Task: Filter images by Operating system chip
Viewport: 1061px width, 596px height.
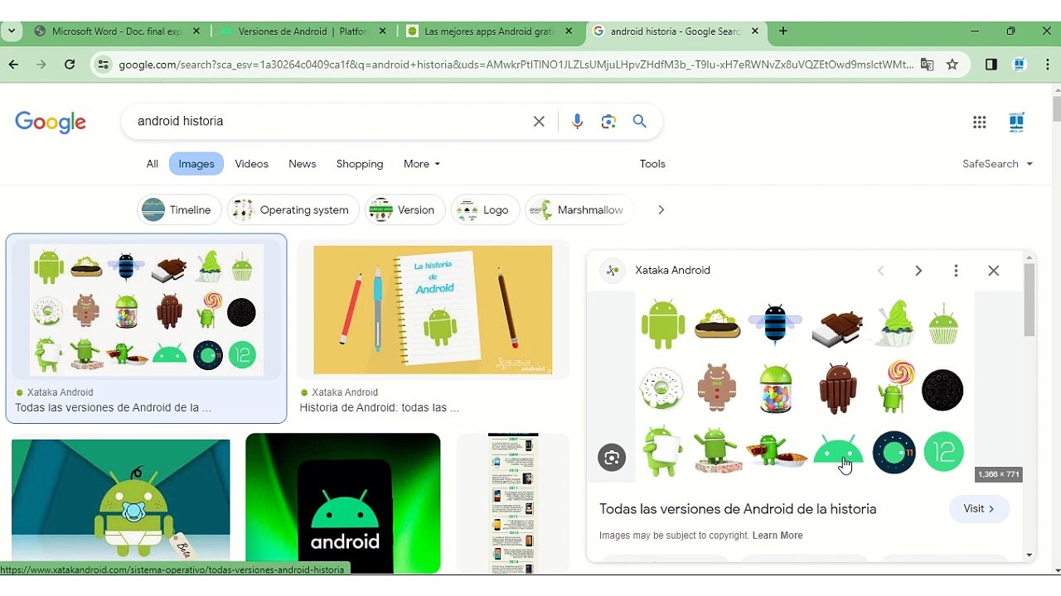Action: (x=293, y=210)
